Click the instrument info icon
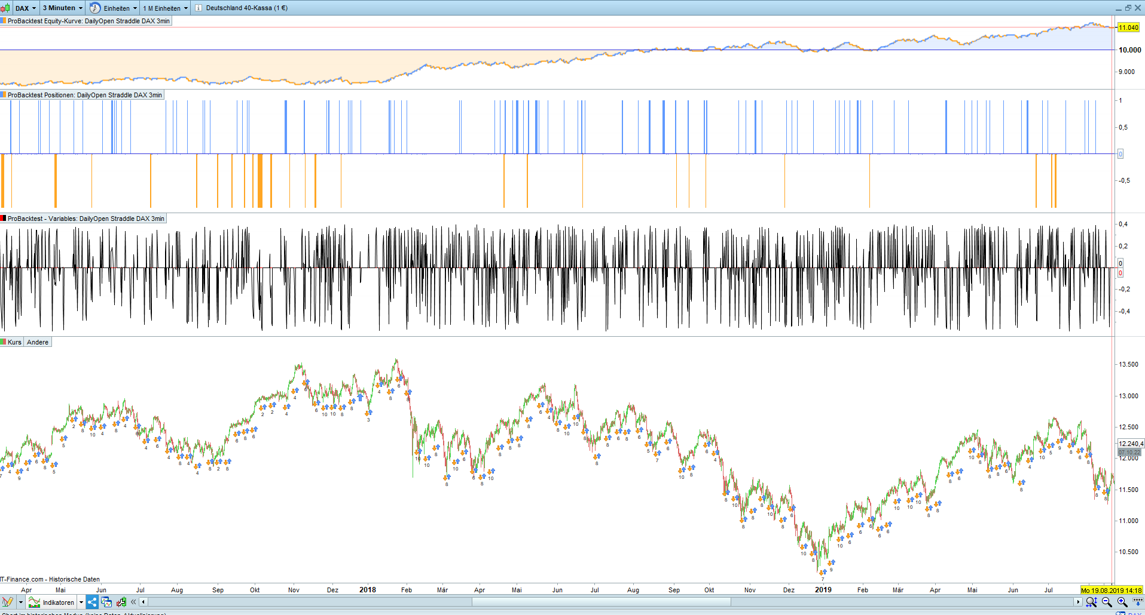The height and width of the screenshot is (615, 1145). [199, 8]
